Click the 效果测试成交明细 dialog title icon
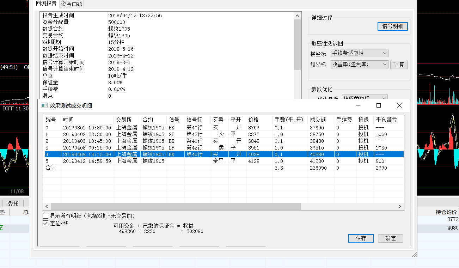Screen dimensions: 459x268 point(44,105)
